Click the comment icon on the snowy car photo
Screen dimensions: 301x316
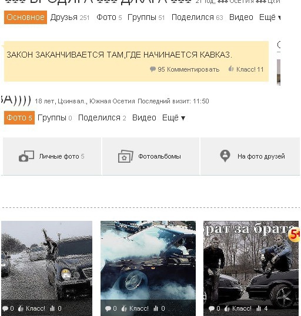[5, 308]
